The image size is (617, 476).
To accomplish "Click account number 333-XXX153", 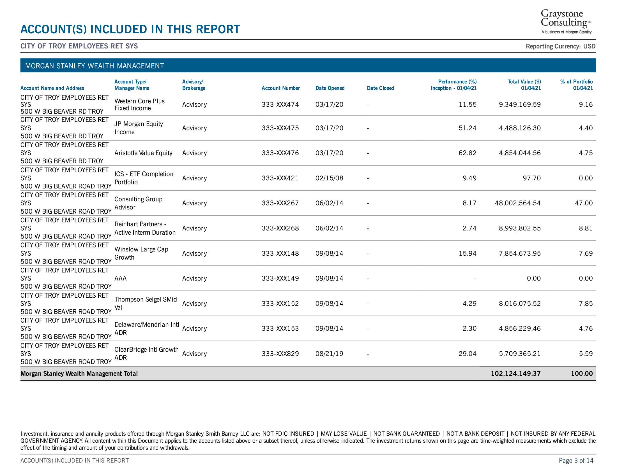I will click(x=280, y=328).
